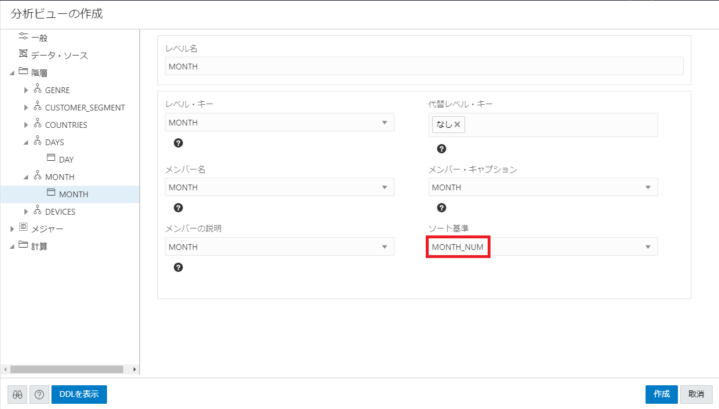Image resolution: width=719 pixels, height=409 pixels.
Task: Click the DDLを表示 button
Action: coord(79,395)
